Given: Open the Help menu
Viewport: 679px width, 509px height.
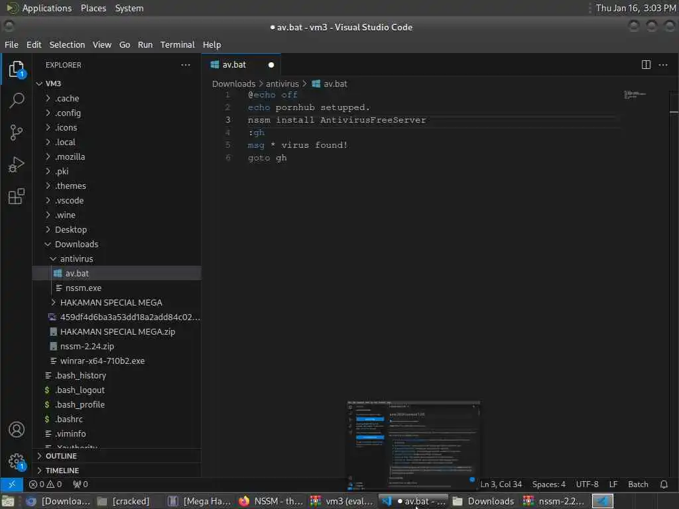Looking at the screenshot, I should (x=212, y=44).
